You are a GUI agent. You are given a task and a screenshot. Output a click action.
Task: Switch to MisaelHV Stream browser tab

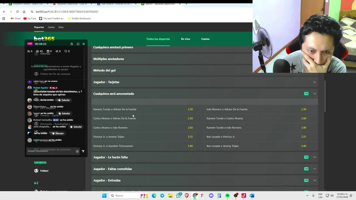coord(29,4)
